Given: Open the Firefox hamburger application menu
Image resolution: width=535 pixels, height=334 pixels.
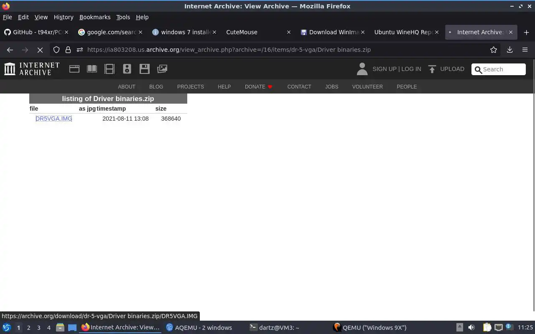Looking at the screenshot, I should [525, 50].
